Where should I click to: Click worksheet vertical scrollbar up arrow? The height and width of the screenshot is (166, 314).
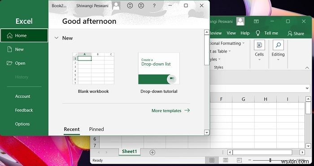(308, 99)
